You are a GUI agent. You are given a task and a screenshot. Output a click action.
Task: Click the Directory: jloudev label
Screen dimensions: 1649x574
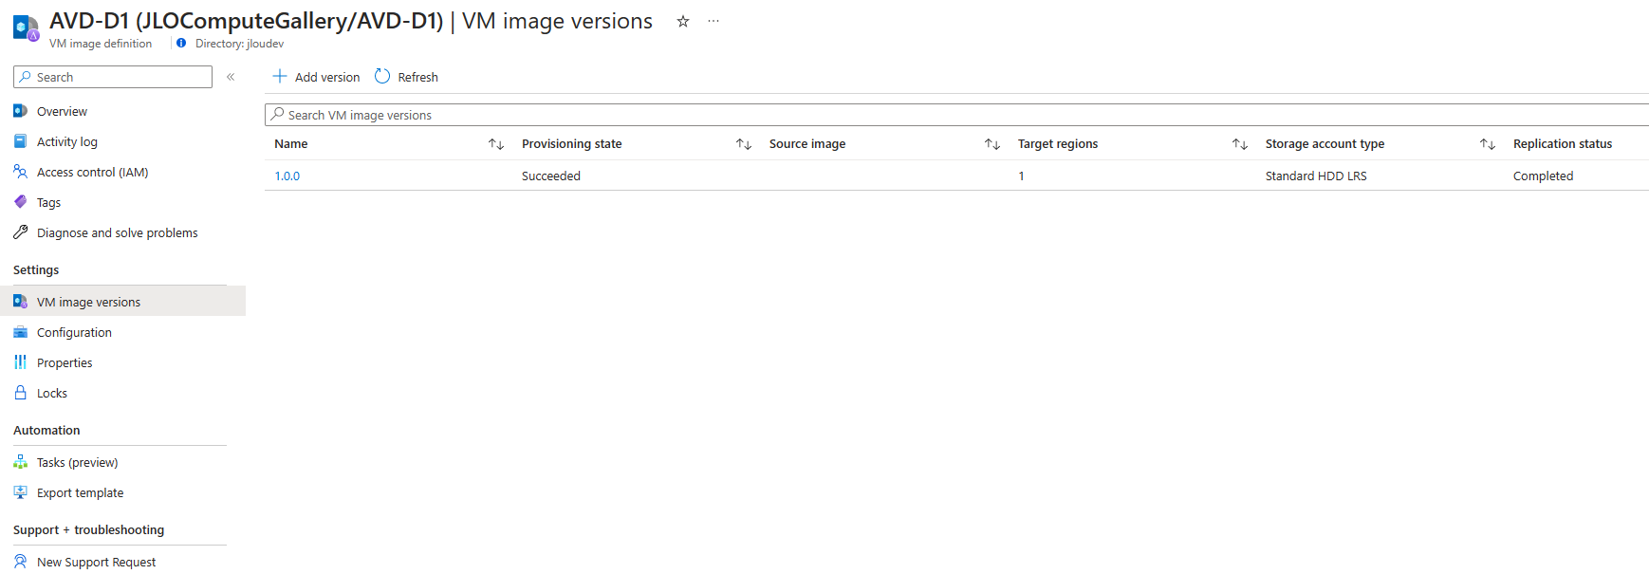(239, 43)
